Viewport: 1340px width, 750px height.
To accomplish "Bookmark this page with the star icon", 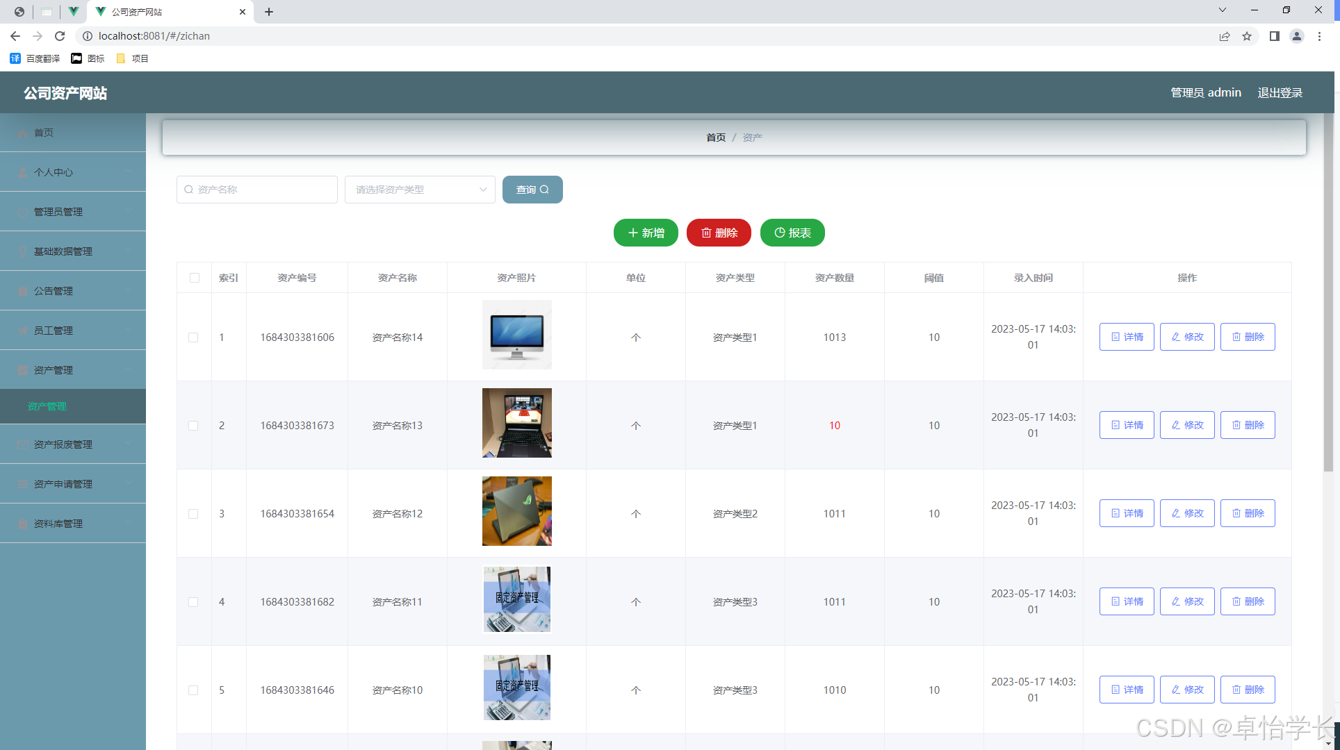I will tap(1247, 36).
